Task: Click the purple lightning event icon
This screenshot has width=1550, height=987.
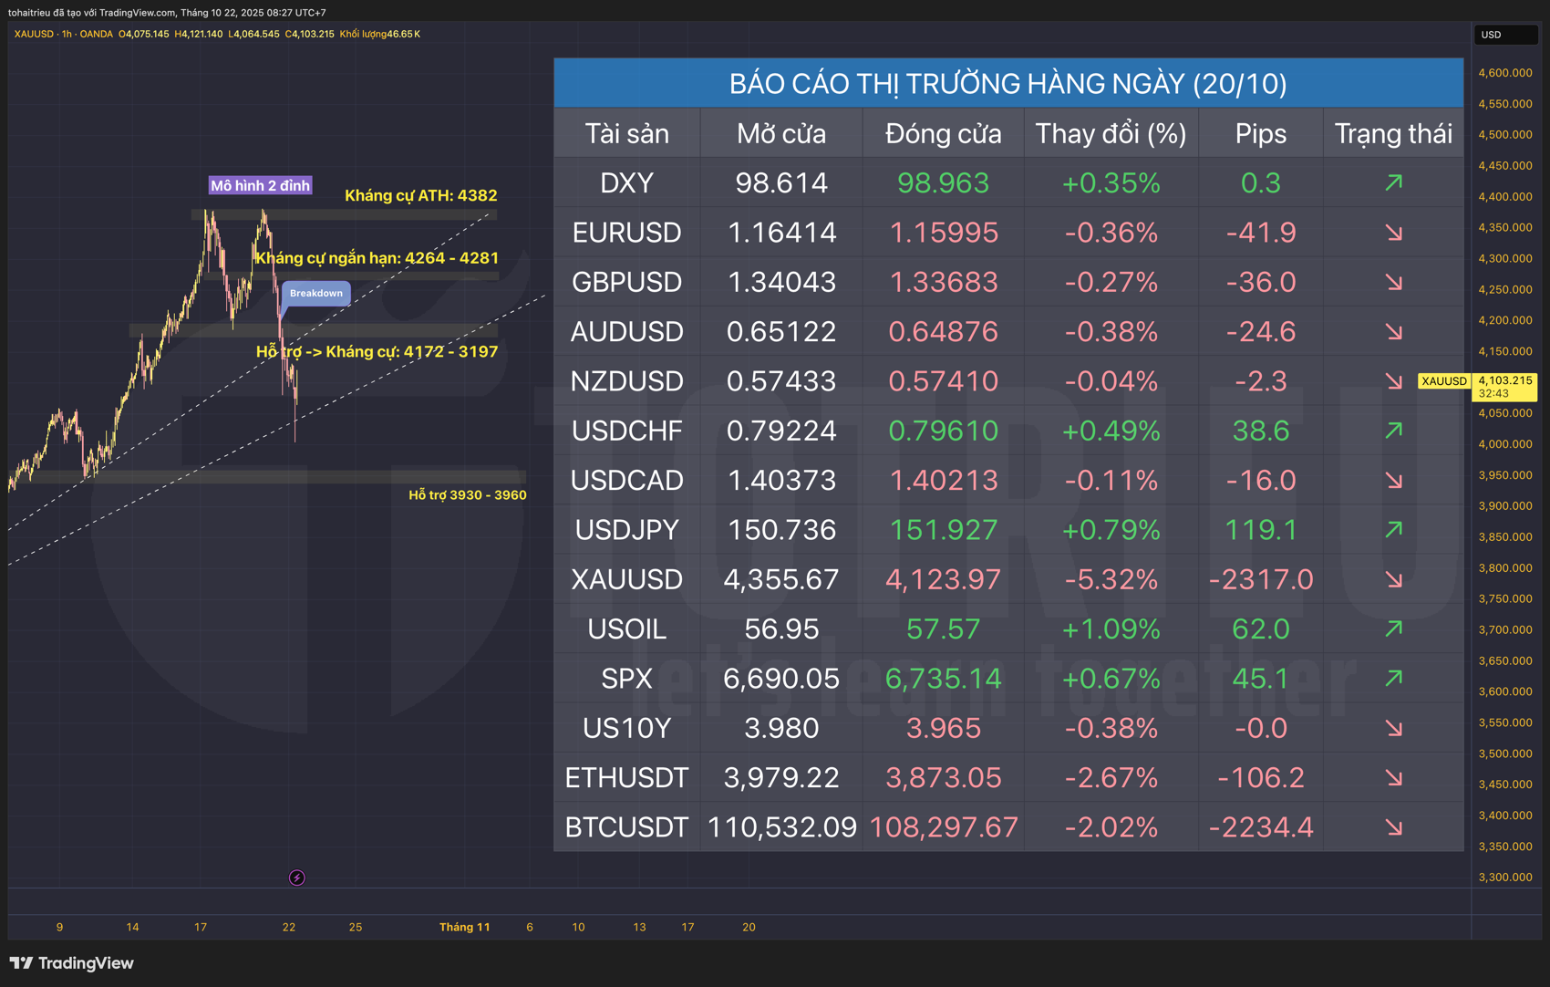Action: pyautogui.click(x=296, y=878)
